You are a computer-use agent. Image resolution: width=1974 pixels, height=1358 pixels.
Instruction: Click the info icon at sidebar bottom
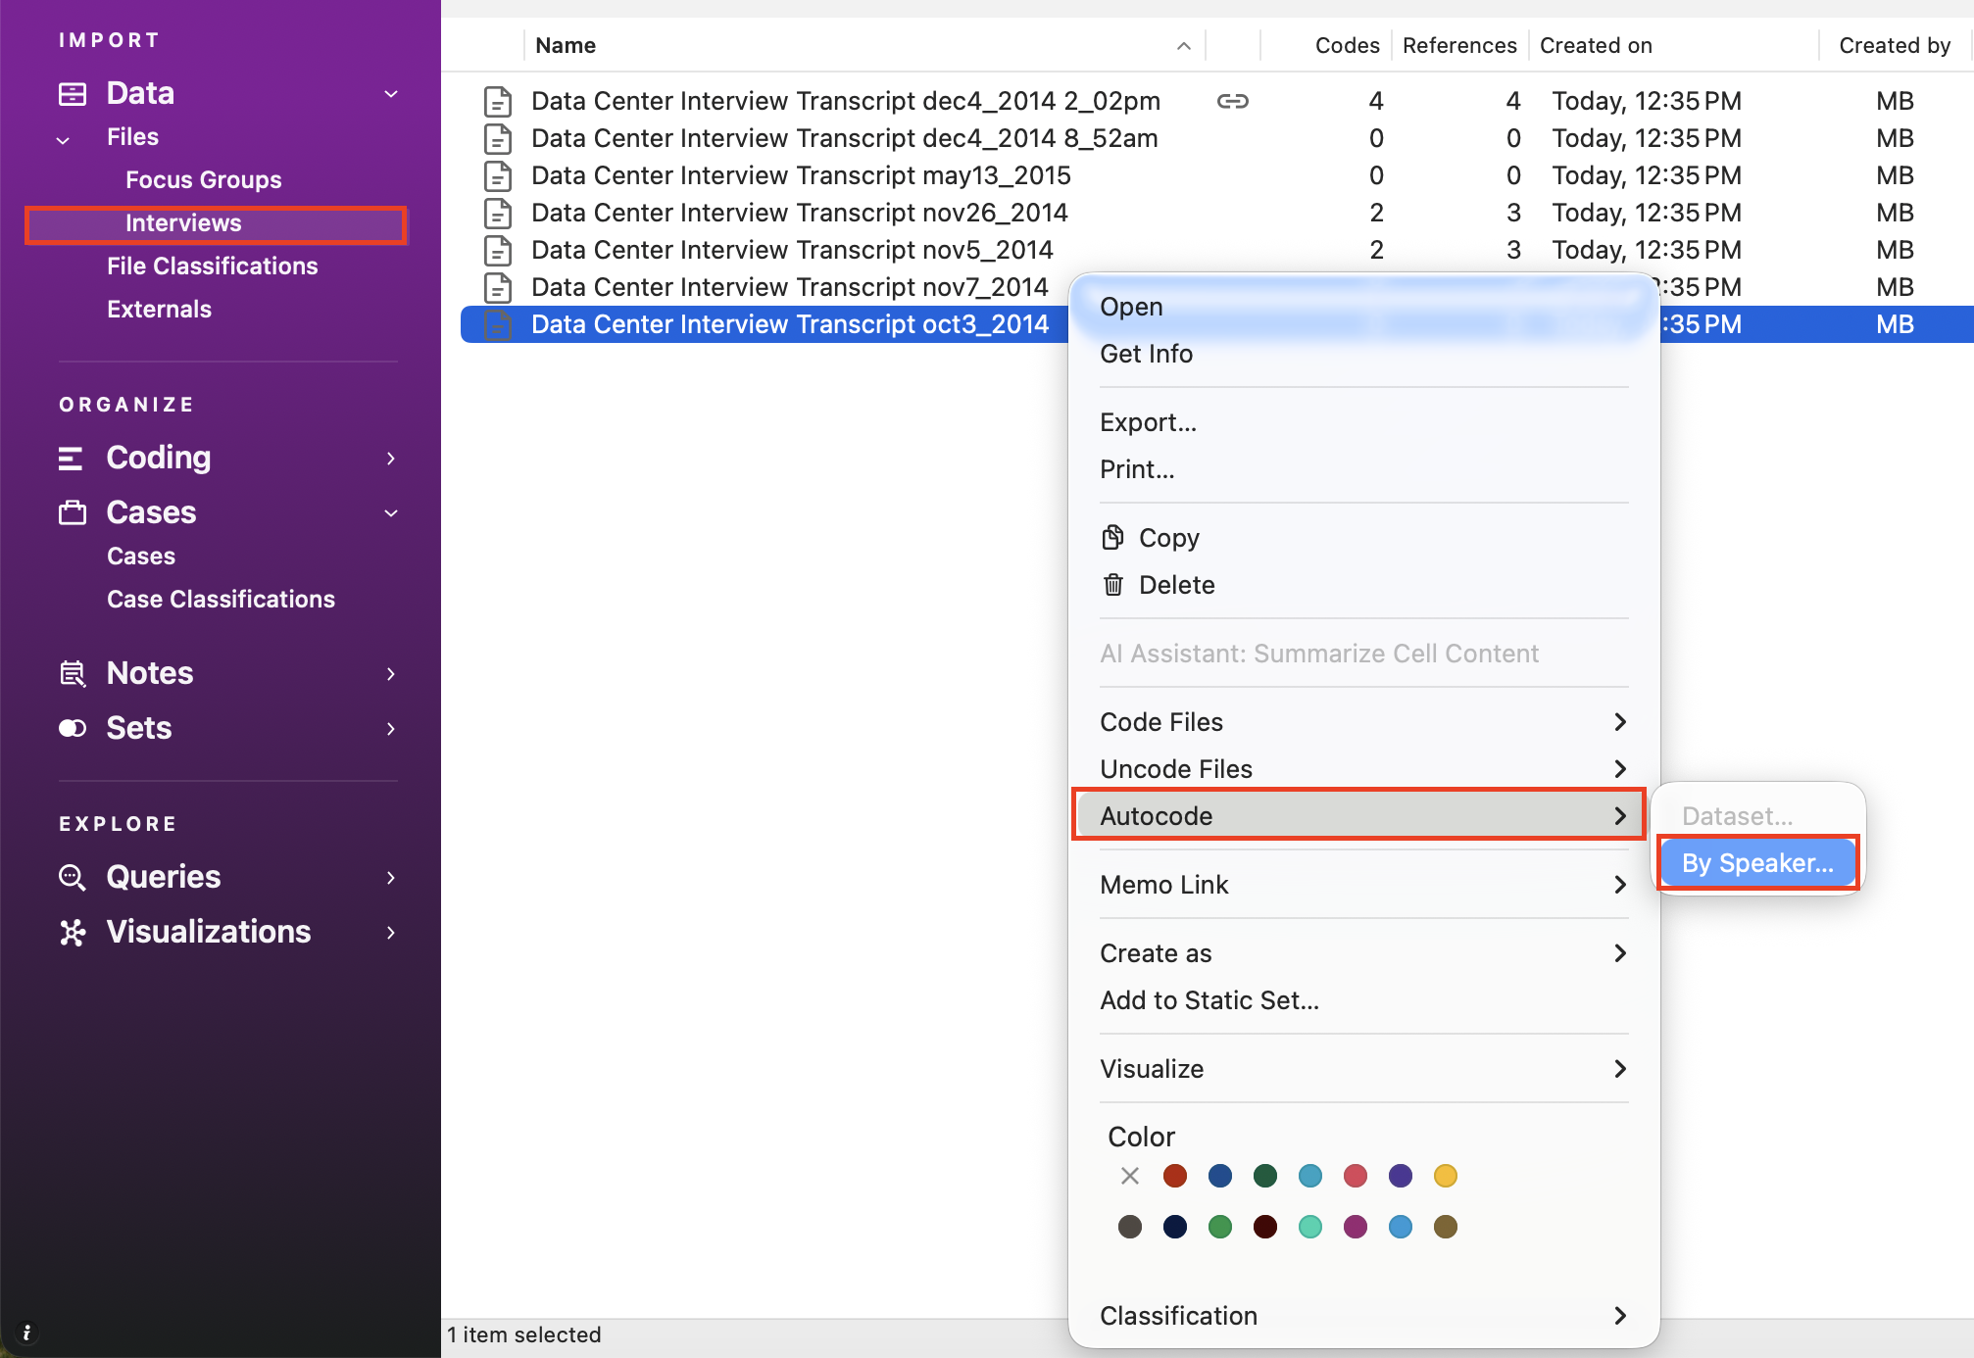click(26, 1333)
